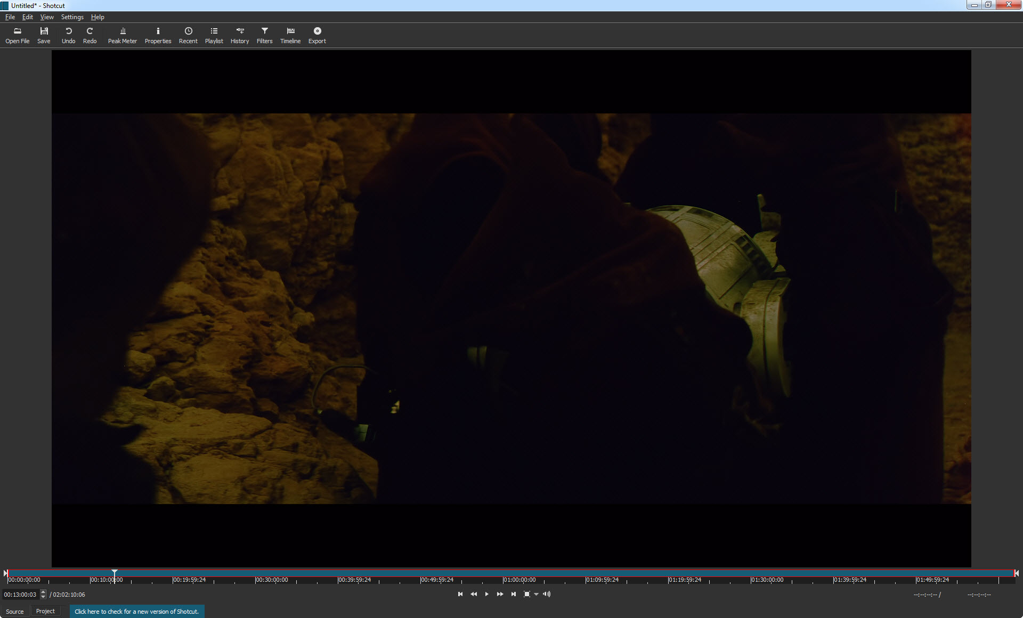Redo the last undone action

click(90, 35)
